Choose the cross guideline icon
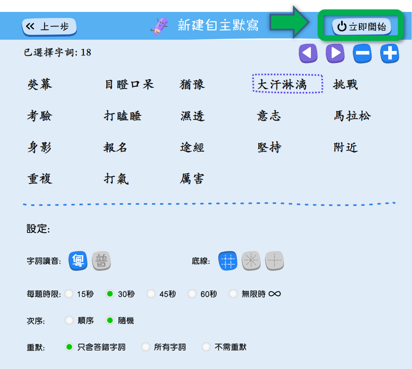 click(x=274, y=260)
